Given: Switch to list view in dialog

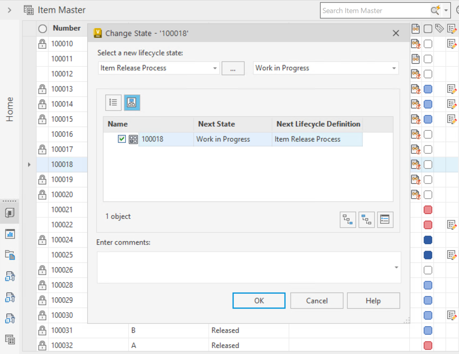Looking at the screenshot, I should (x=113, y=103).
